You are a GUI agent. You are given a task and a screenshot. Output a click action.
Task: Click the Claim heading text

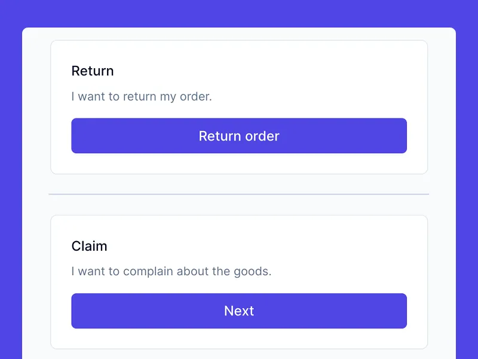89,245
